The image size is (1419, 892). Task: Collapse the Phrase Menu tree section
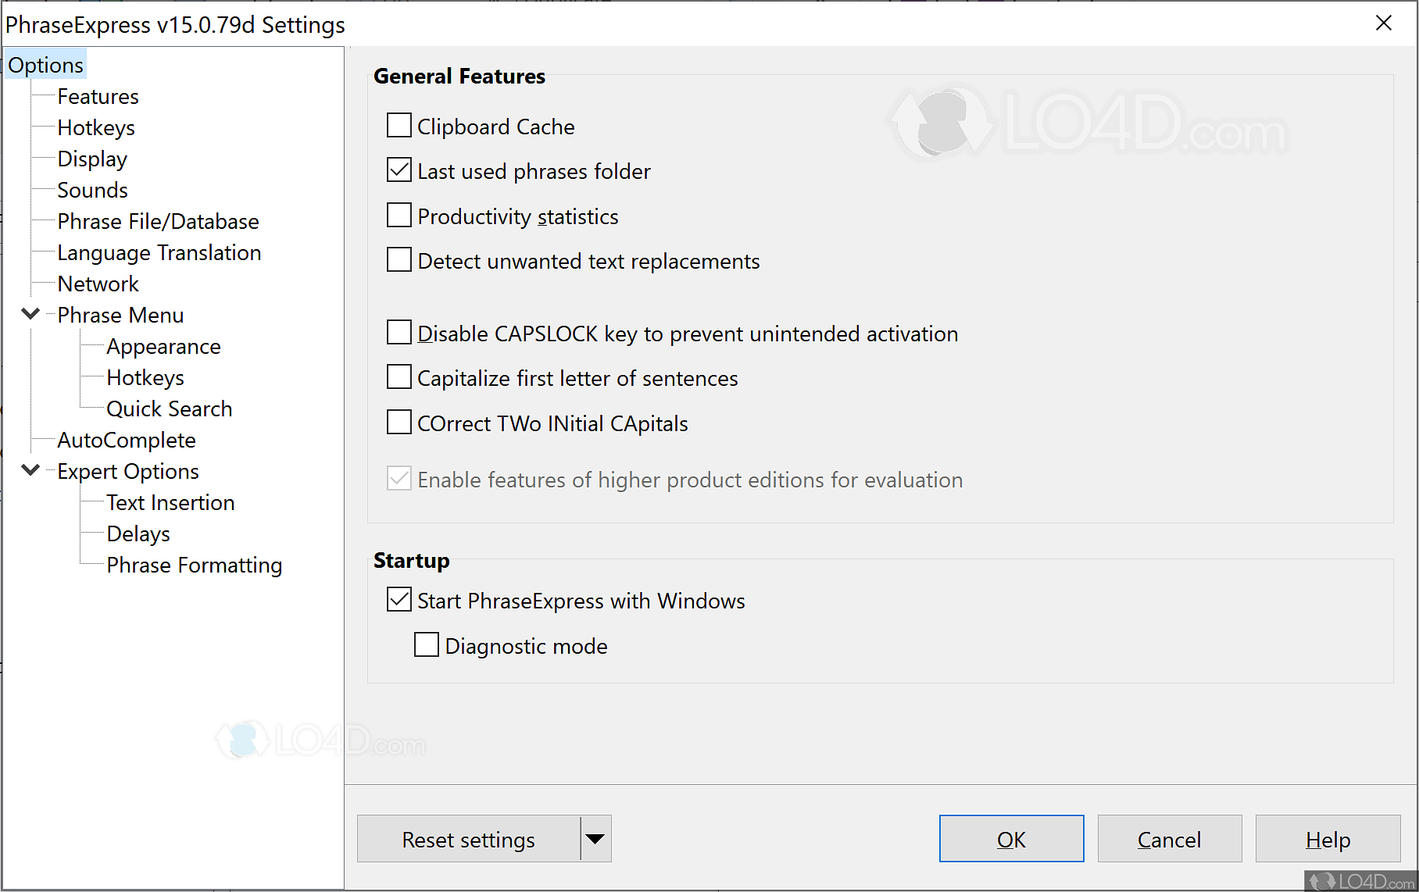(x=30, y=314)
